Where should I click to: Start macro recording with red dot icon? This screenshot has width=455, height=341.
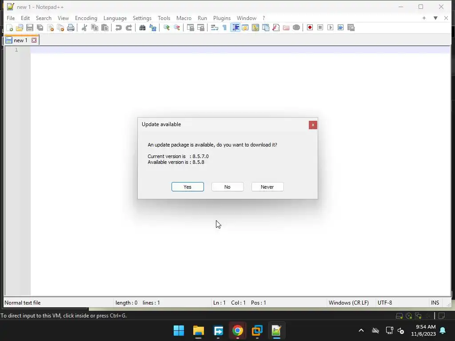tap(310, 28)
